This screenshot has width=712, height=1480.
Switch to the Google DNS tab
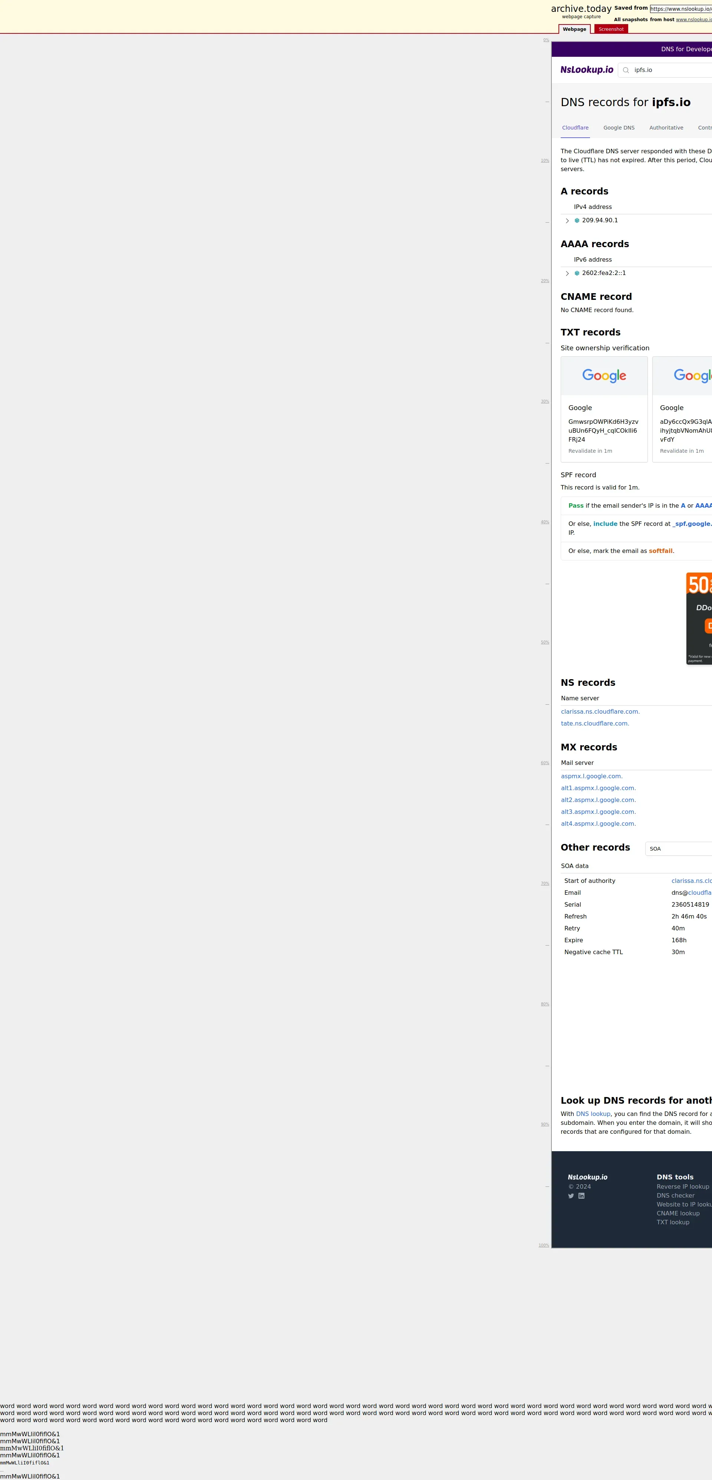pyautogui.click(x=619, y=128)
